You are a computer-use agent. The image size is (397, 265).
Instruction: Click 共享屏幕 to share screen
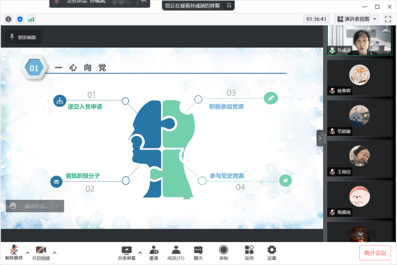coord(126,253)
